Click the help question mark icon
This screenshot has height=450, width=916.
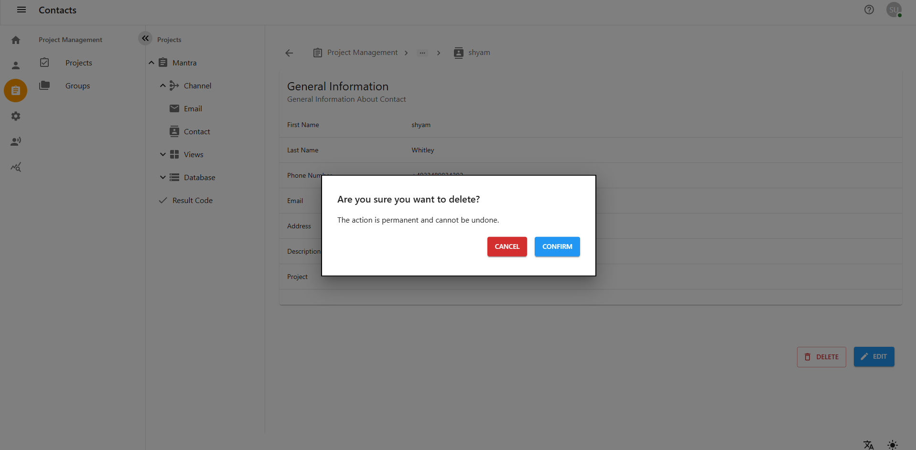point(869,10)
